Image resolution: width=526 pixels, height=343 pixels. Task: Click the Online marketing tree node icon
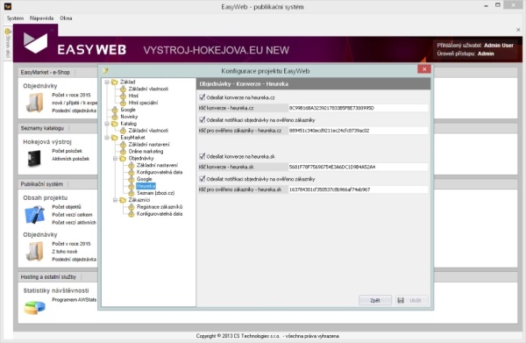123,152
